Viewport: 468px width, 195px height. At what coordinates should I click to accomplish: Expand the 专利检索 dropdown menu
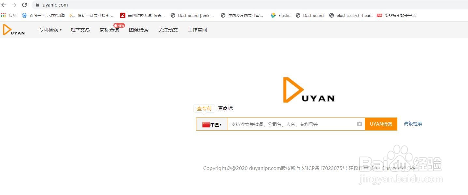tap(50, 30)
